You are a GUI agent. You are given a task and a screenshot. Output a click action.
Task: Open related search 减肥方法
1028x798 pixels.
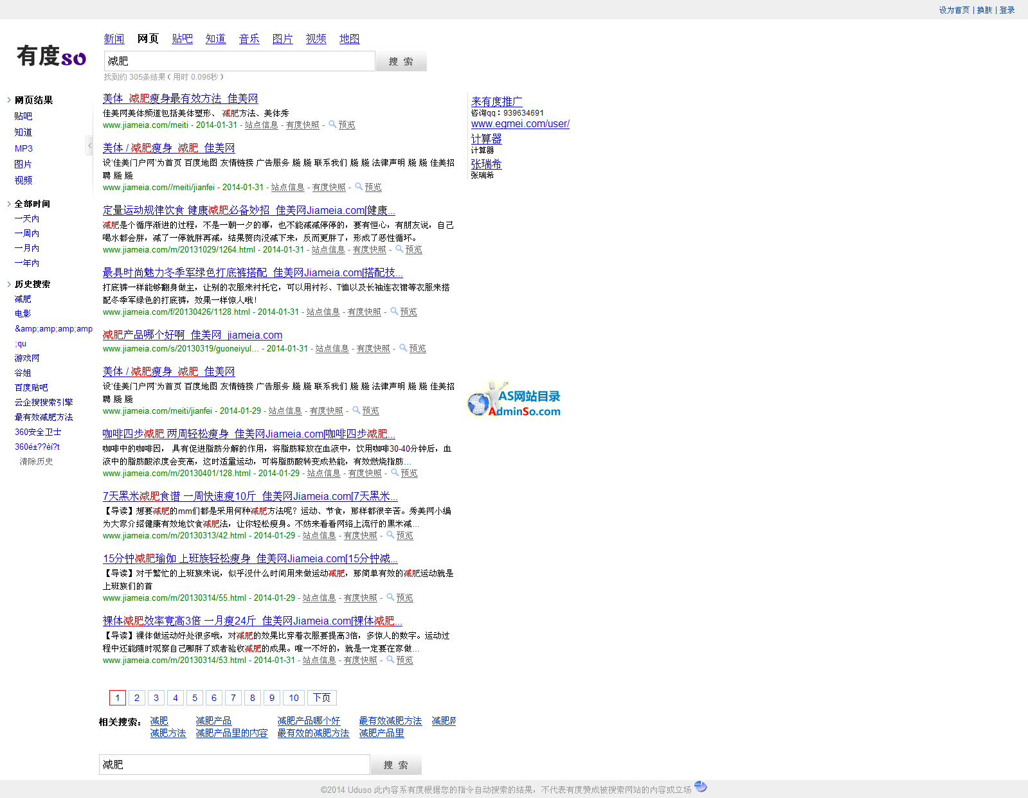168,733
